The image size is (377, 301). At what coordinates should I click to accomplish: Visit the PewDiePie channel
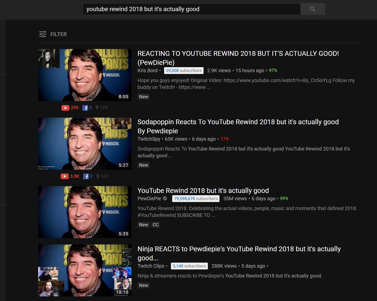149,198
